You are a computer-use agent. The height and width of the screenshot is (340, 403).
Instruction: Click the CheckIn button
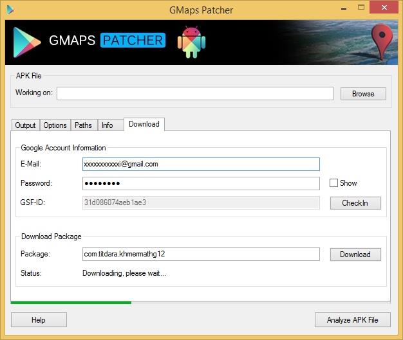tap(355, 203)
